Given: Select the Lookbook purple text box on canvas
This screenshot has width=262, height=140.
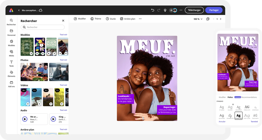Looking at the screenshot, I should [125, 99].
